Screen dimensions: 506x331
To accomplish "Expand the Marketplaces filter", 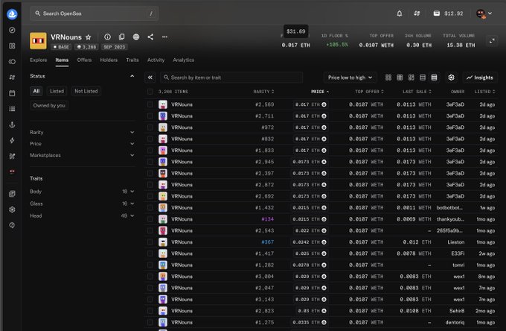I will 83,155.
